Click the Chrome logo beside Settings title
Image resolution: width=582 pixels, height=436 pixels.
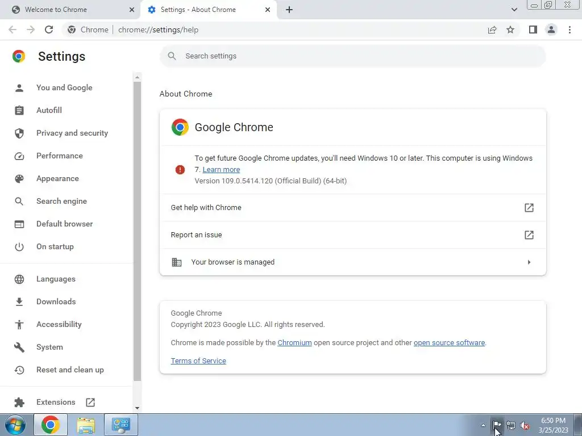pyautogui.click(x=19, y=56)
